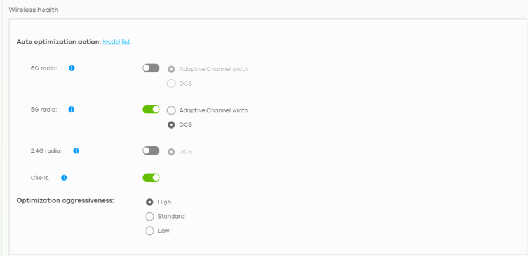
Task: Click the info icon next to Client
Action: coord(64,177)
